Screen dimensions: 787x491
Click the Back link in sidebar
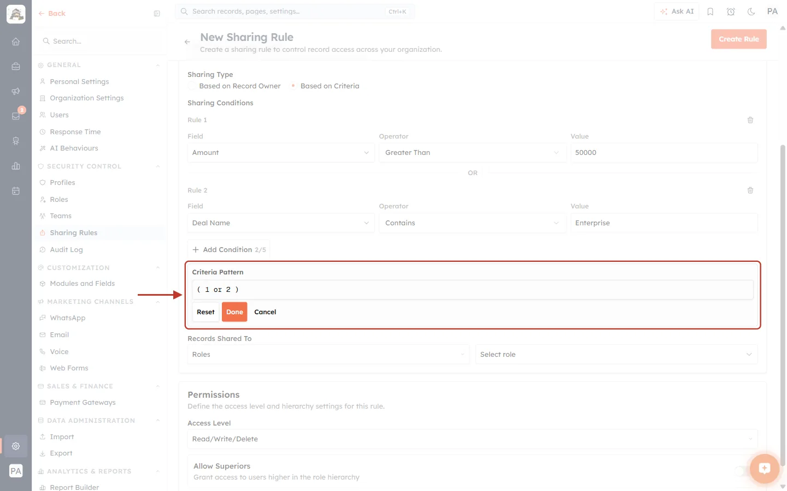coord(52,14)
